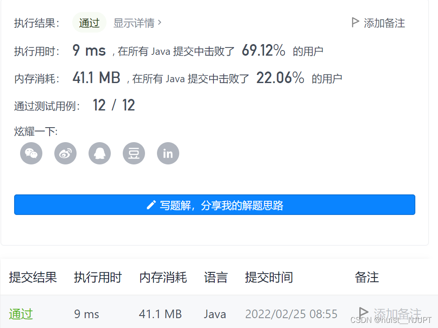Viewport: 438px width, 328px height.
Task: Open 写题解，分享我的解题思路 button
Action: [215, 205]
